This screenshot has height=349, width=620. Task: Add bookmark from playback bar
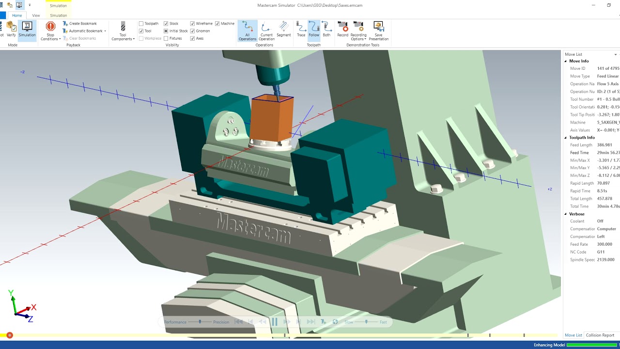323,322
